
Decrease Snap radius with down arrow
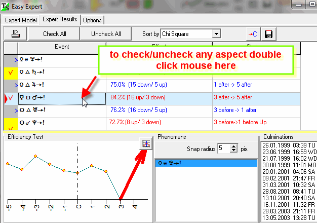(233, 151)
